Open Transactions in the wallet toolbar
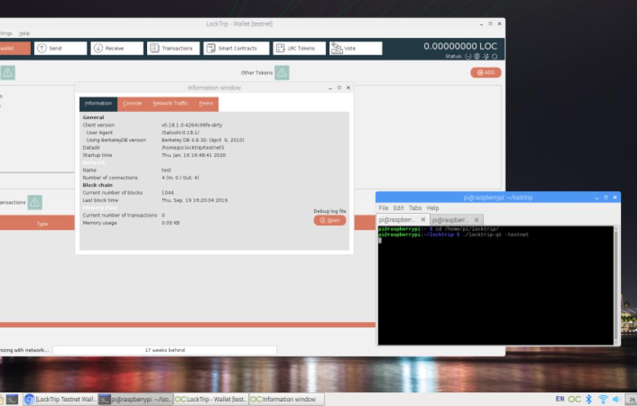The image size is (637, 406). (x=173, y=48)
